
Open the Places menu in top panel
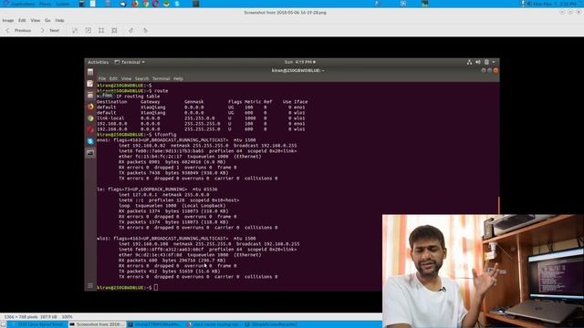[45, 4]
